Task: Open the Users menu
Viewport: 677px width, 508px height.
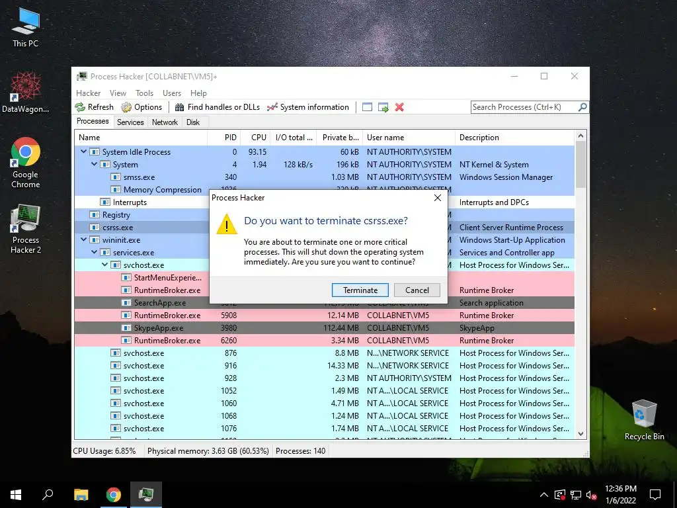Action: [x=172, y=93]
